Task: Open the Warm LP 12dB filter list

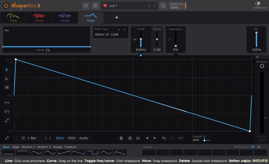Action: (x=107, y=34)
